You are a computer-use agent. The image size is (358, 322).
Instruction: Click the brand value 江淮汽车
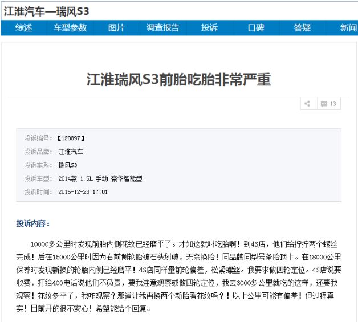pos(71,152)
